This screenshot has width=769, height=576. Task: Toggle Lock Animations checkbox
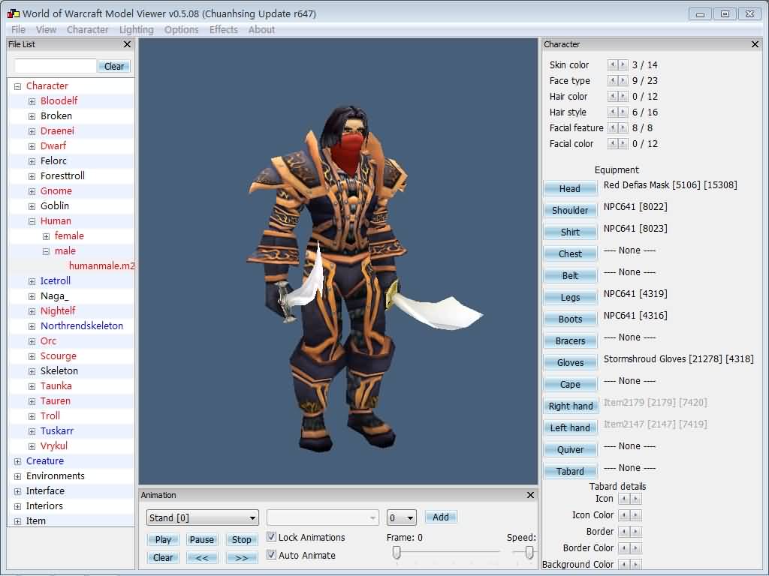(x=271, y=537)
